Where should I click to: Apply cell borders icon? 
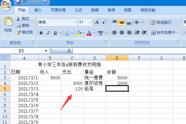point(67,33)
